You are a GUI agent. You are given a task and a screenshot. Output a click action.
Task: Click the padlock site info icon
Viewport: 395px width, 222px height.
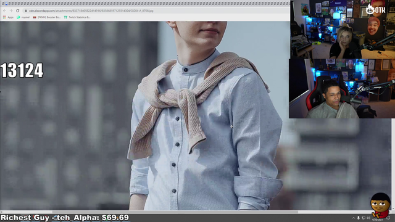point(26,11)
